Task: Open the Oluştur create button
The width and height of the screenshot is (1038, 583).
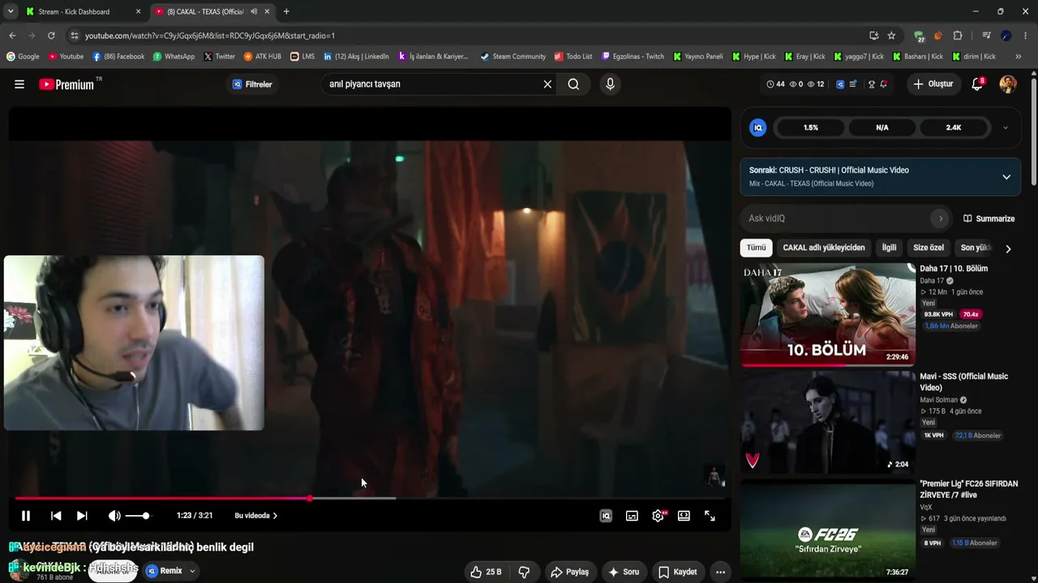Action: tap(933, 84)
